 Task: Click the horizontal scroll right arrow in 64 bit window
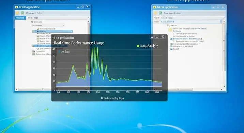point(221,89)
